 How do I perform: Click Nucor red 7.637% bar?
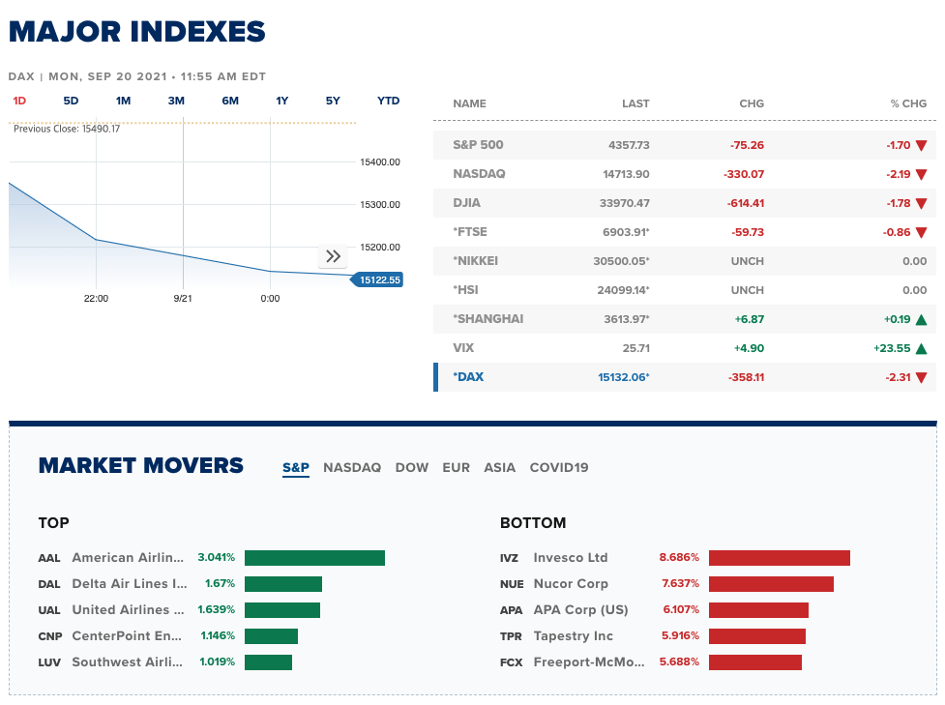[771, 584]
